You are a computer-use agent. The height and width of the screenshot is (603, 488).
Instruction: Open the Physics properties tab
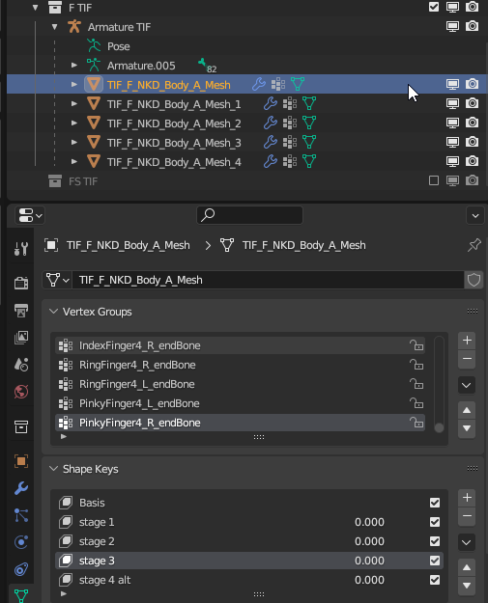coord(21,542)
